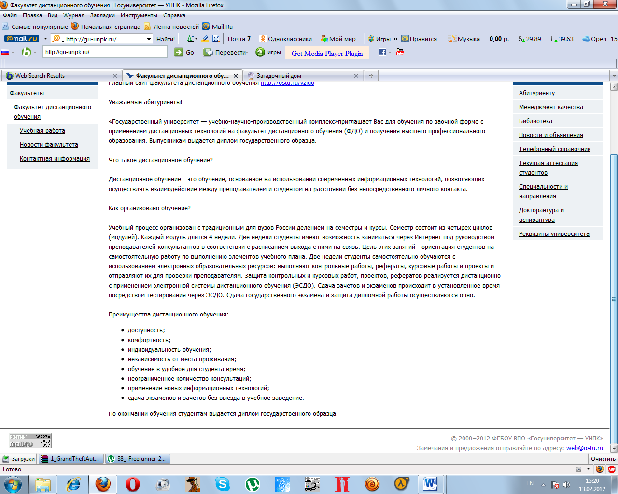Click the Почта 7 mail counter
The height and width of the screenshot is (494, 618).
(x=239, y=39)
